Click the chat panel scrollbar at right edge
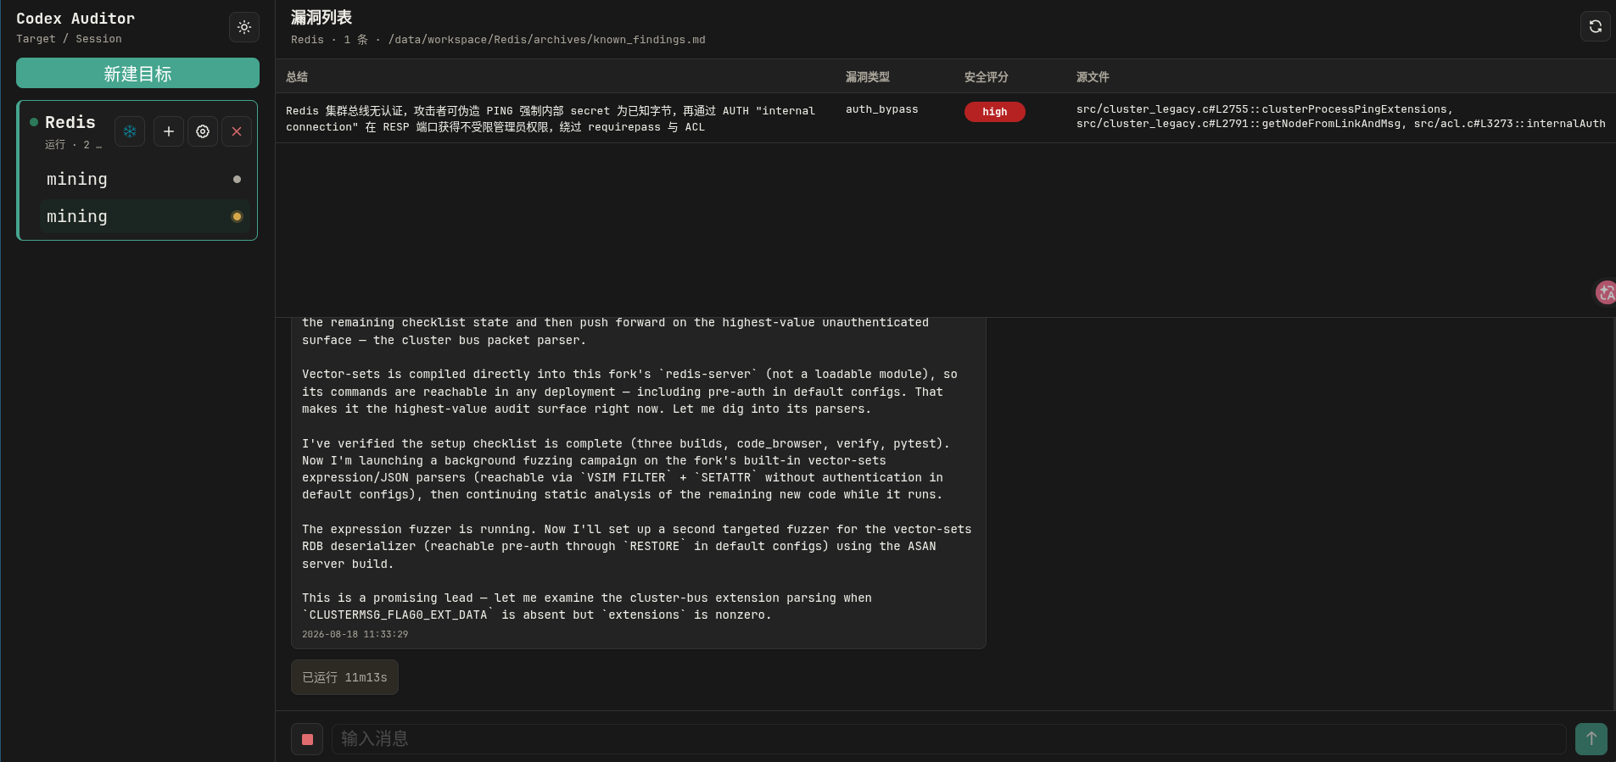 1613,514
